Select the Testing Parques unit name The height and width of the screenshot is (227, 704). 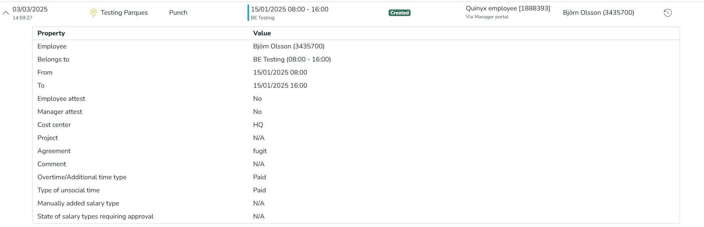[x=124, y=13]
